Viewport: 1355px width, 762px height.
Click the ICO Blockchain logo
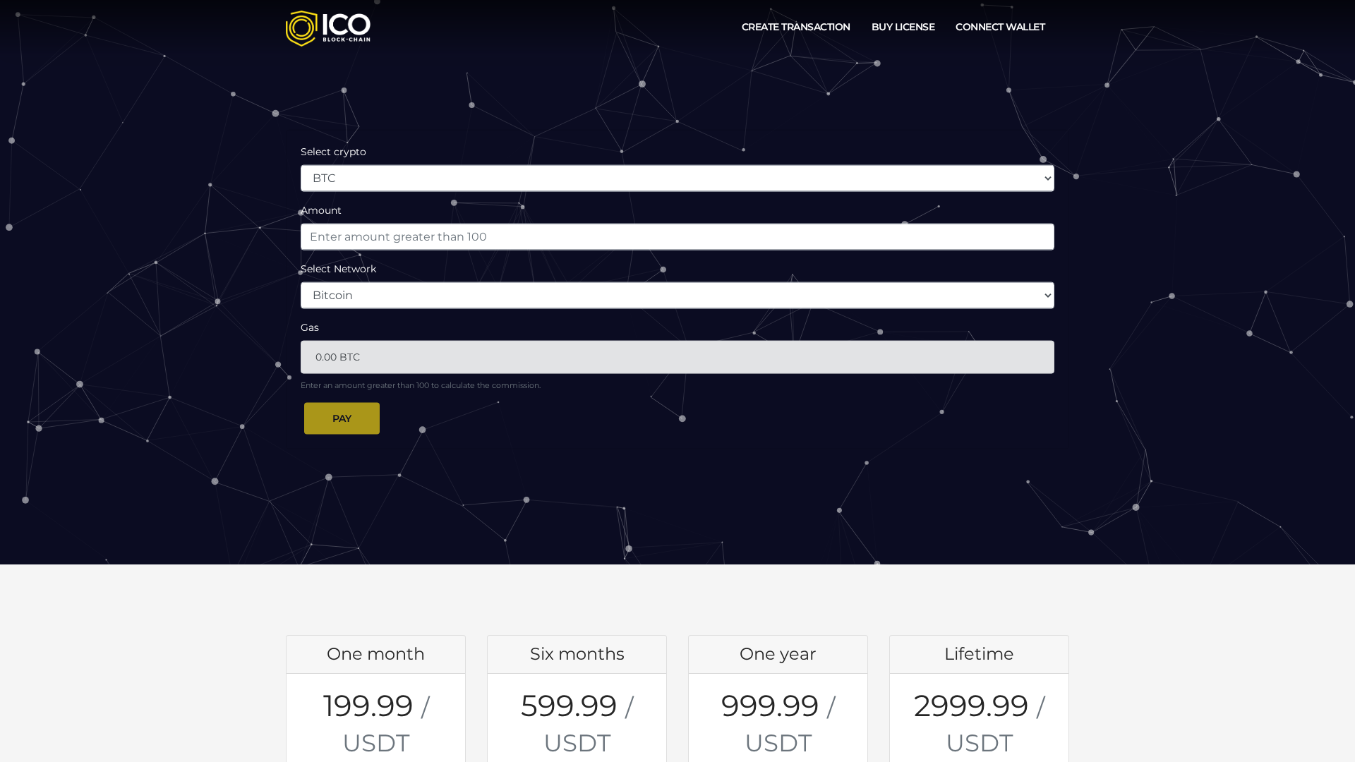tap(327, 28)
